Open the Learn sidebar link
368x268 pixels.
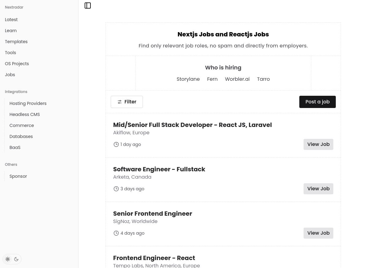[11, 31]
